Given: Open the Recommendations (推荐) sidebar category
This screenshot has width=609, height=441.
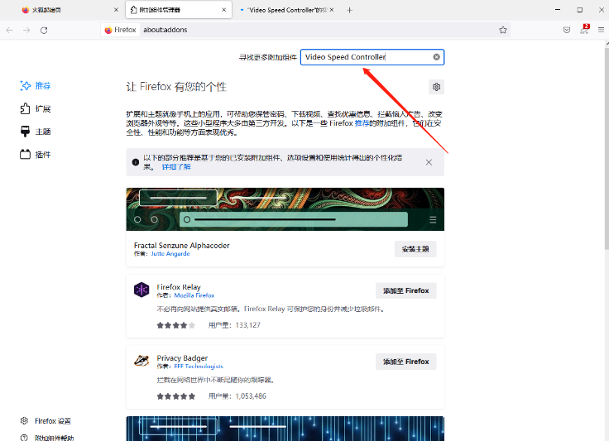Looking at the screenshot, I should pos(36,86).
